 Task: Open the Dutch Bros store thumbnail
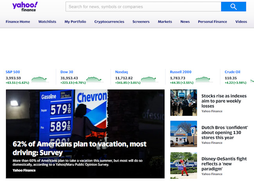[x=184, y=134]
